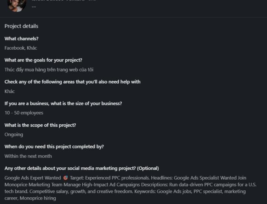Click the 'Within the next month' answer
The height and width of the screenshot is (204, 267).
pyautogui.click(x=28, y=156)
